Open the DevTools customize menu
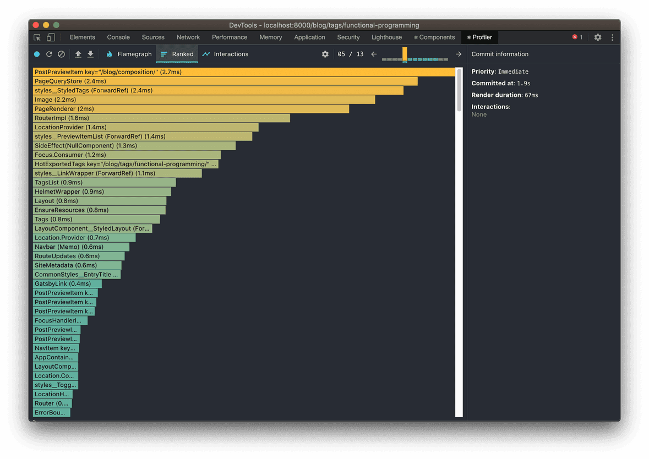This screenshot has height=459, width=649. click(612, 37)
